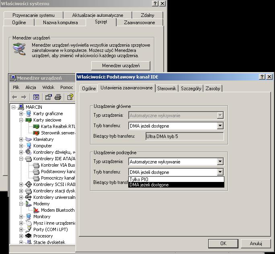The image size is (275, 254).
Task: Click Menedżer urządzeń icon in System Properties
Action: tap(19, 49)
